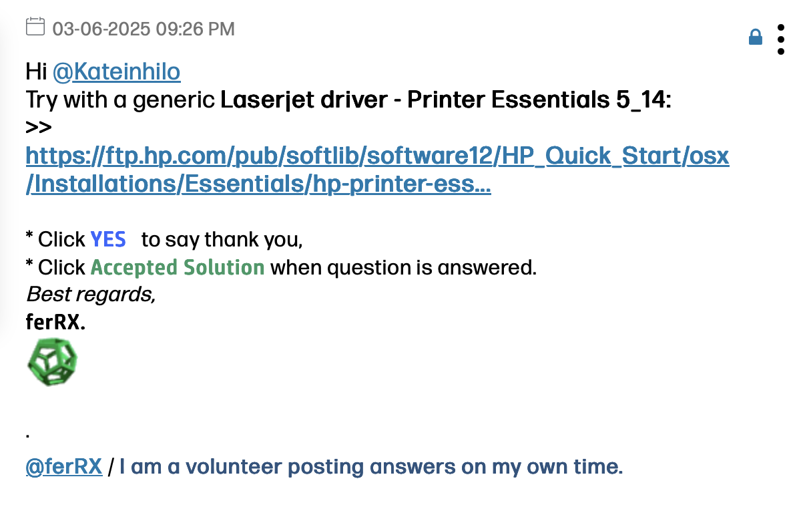Click the green dodecahedron signature image
This screenshot has width=801, height=505.
point(52,362)
